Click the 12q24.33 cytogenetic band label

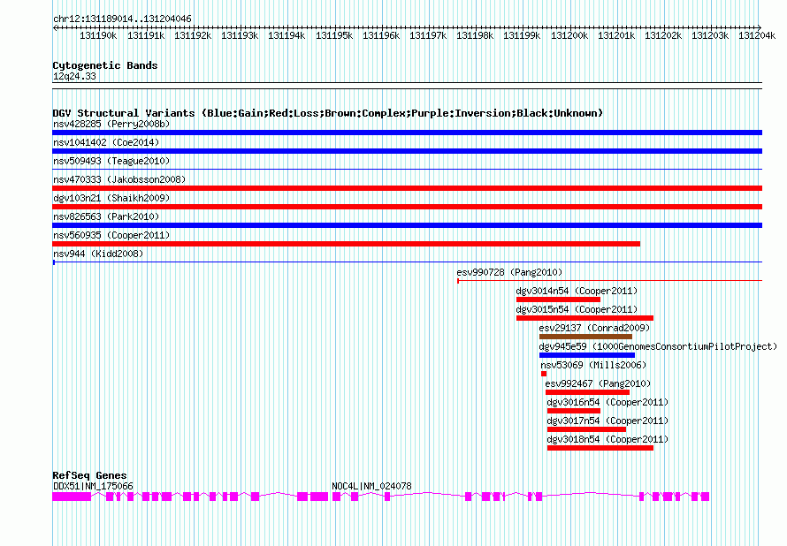74,76
